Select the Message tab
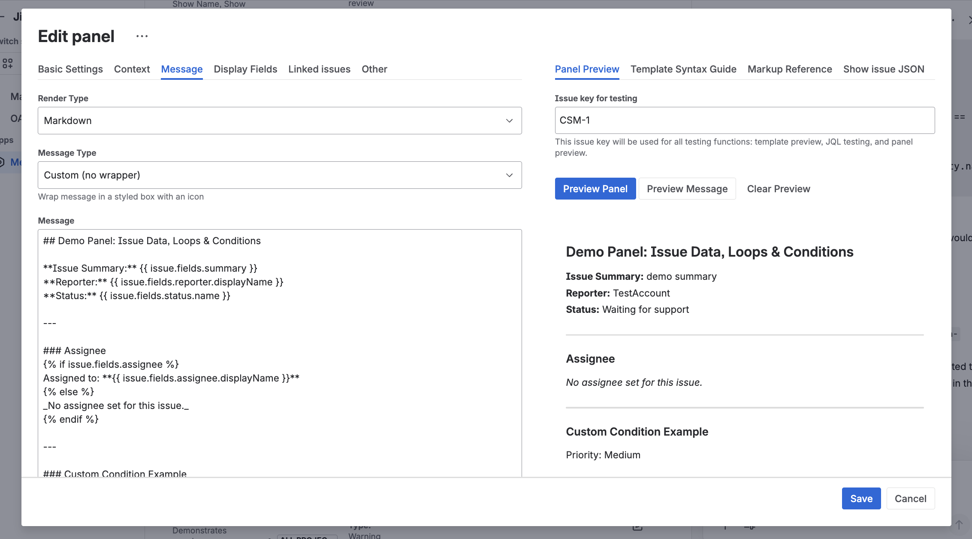 pyautogui.click(x=182, y=69)
